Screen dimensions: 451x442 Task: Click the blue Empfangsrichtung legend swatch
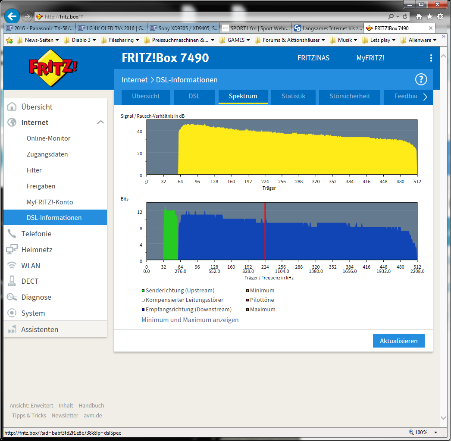pos(143,310)
